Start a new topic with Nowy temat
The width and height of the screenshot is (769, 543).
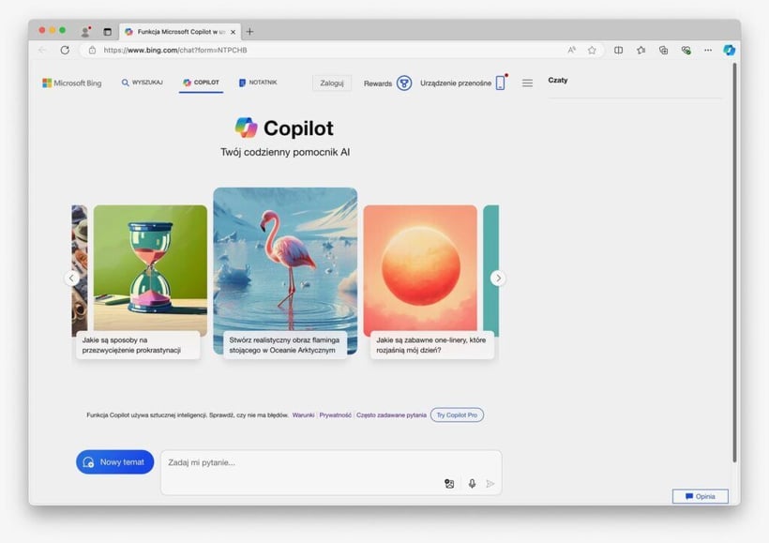(114, 462)
